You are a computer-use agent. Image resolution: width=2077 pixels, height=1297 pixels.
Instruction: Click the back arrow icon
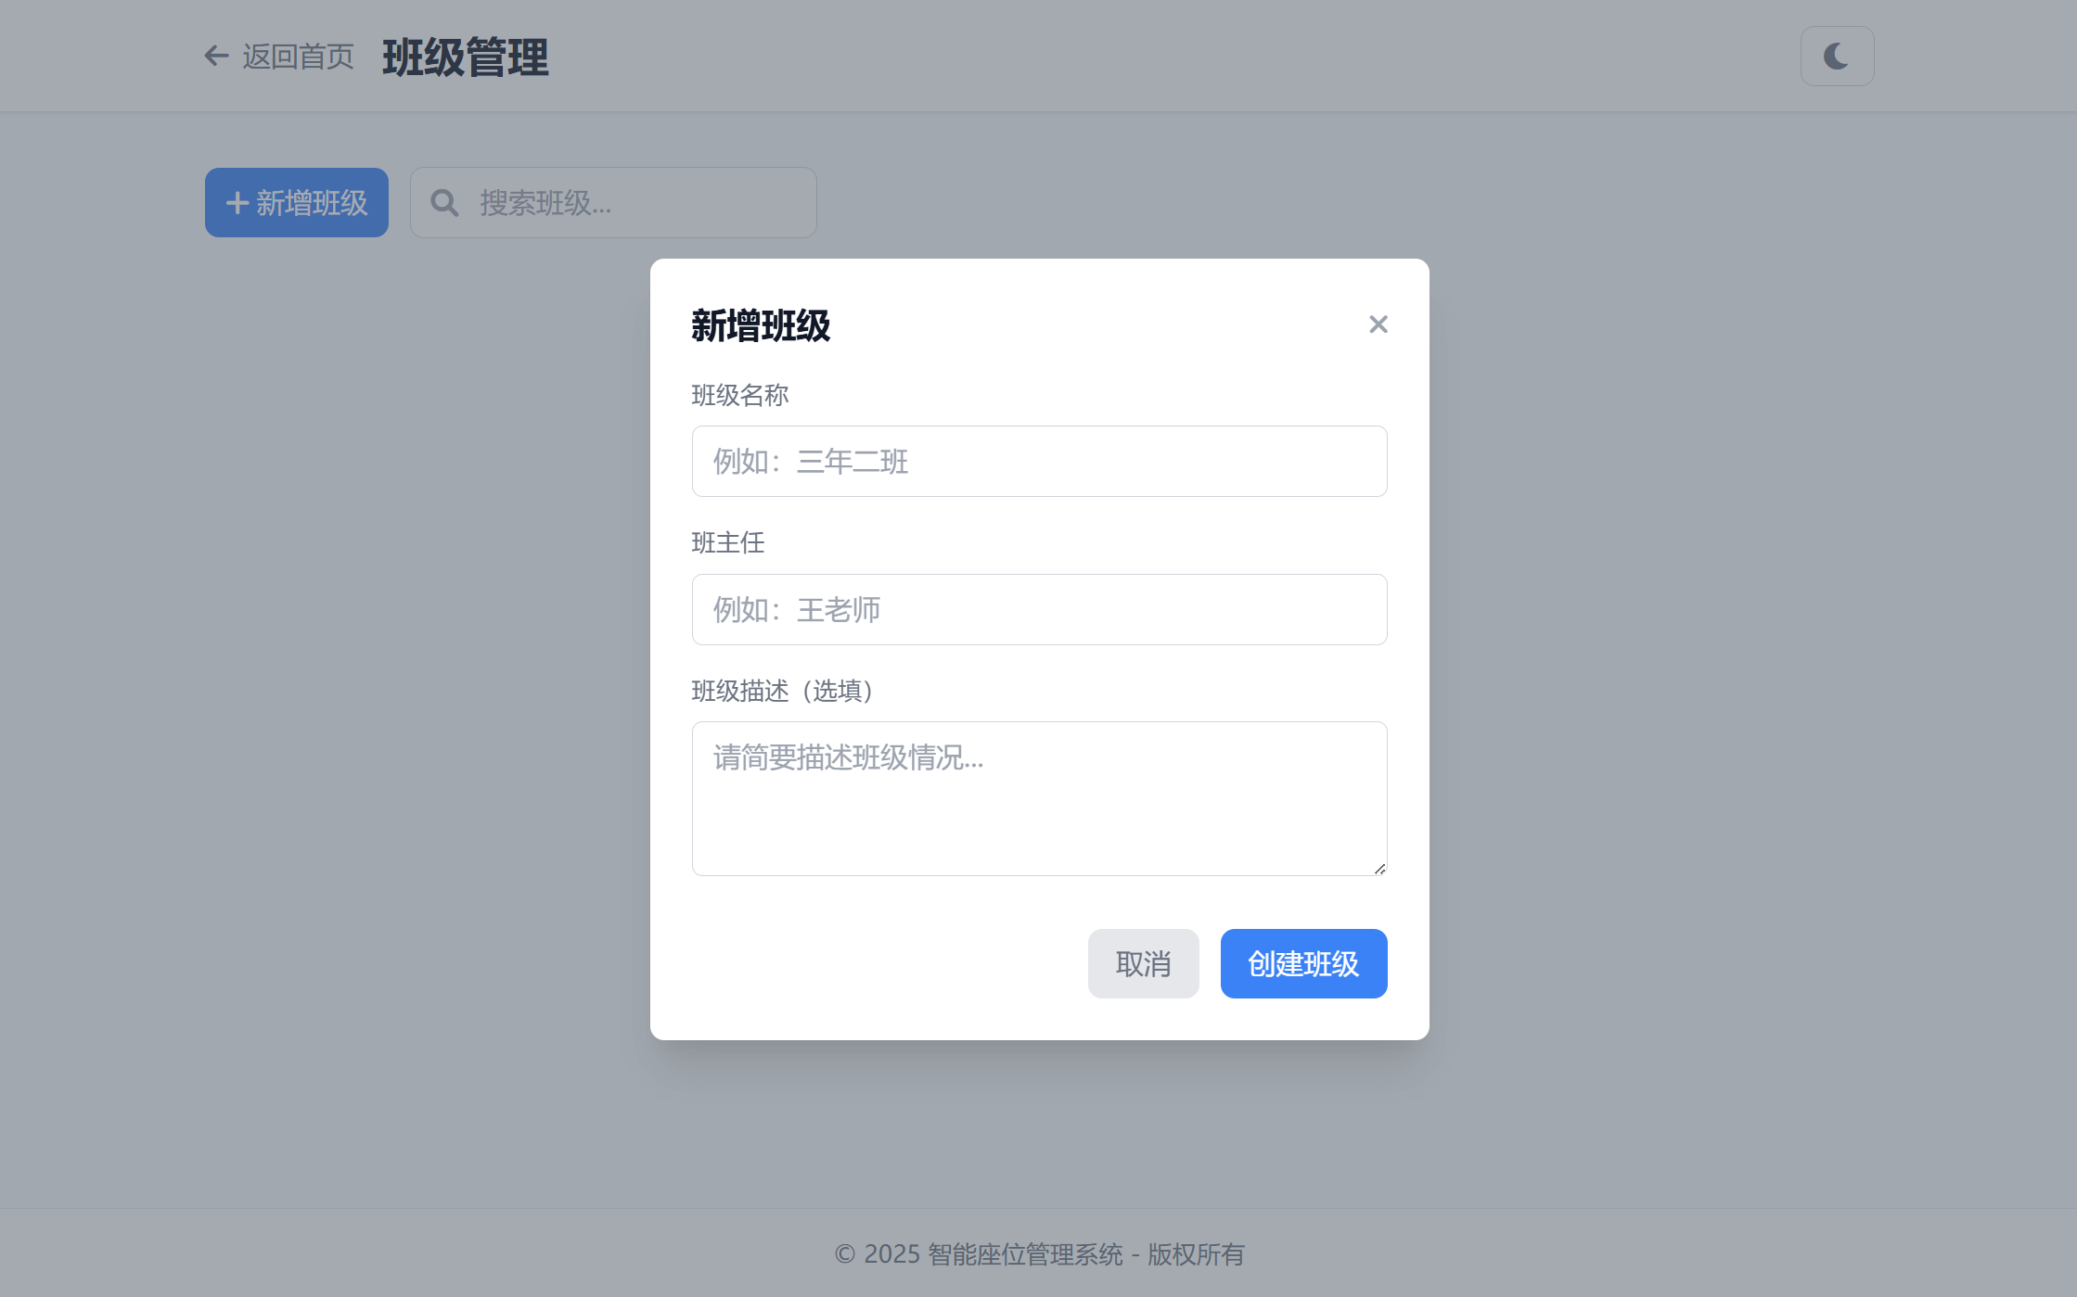[x=215, y=56]
